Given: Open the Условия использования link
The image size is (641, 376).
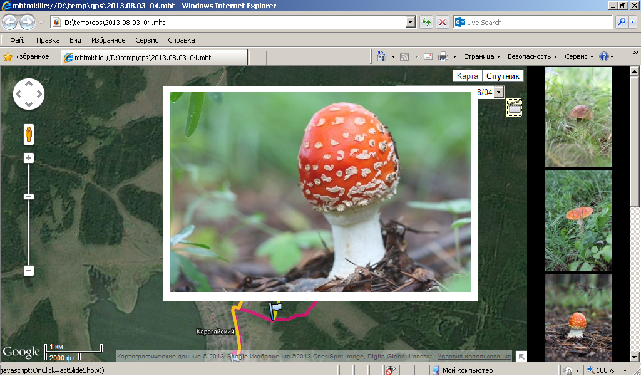Looking at the screenshot, I should pos(474,357).
